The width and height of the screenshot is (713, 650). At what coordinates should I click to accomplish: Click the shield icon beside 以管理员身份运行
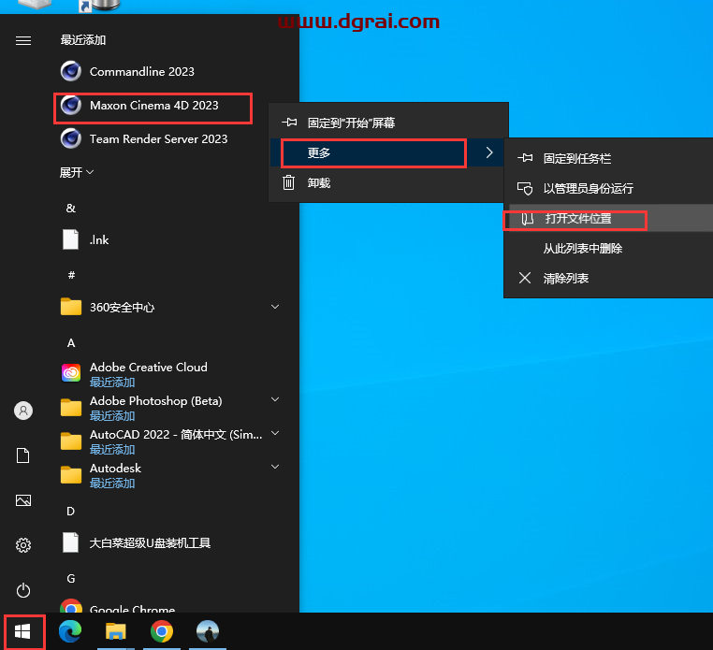[525, 188]
